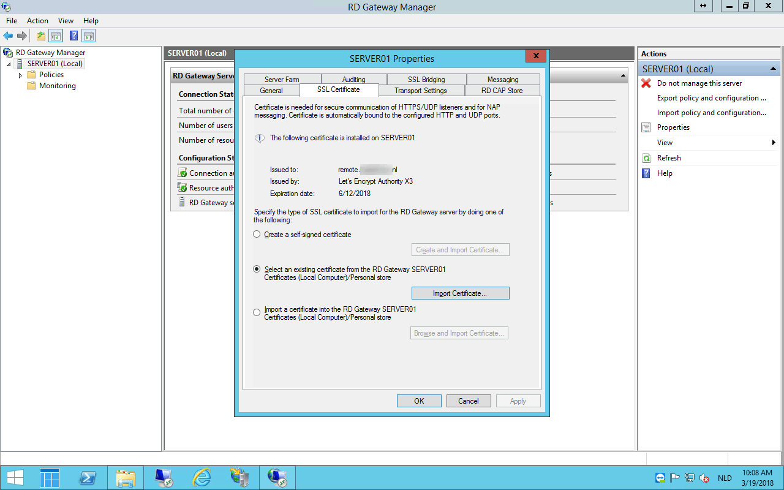Click the NLD input language indicator

click(x=725, y=478)
